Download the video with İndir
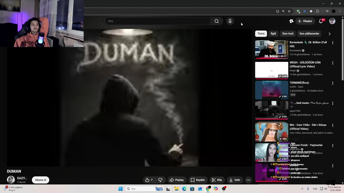344x193 pixels. click(x=235, y=180)
